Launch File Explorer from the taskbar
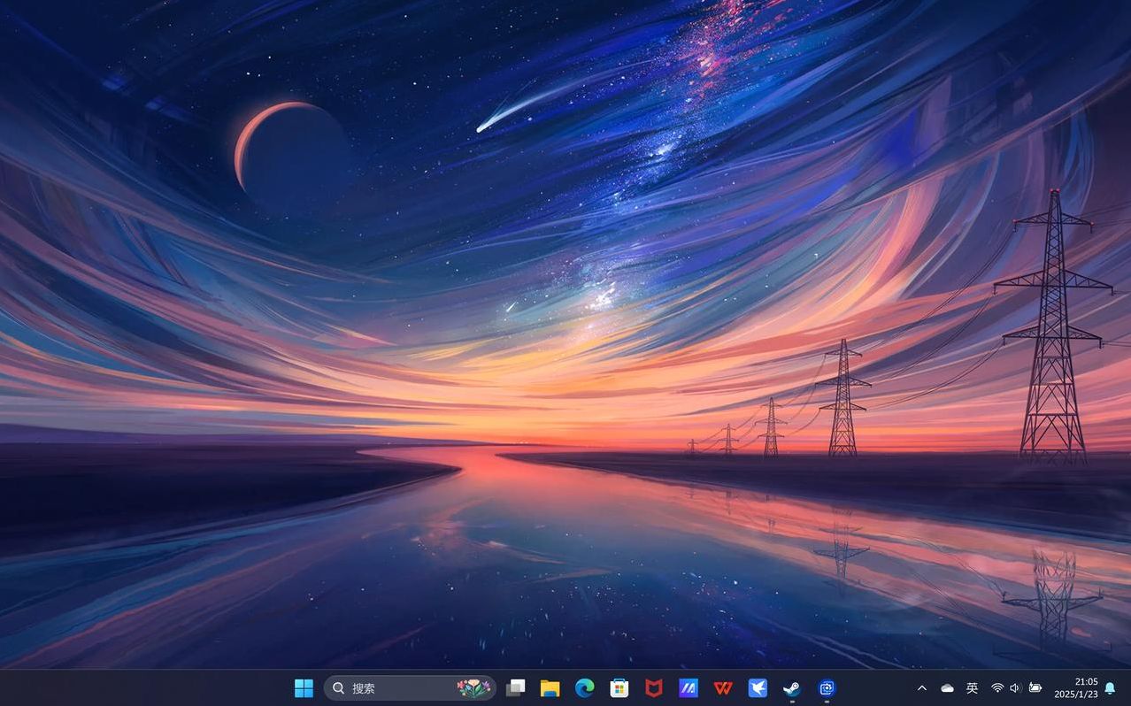 pyautogui.click(x=550, y=687)
